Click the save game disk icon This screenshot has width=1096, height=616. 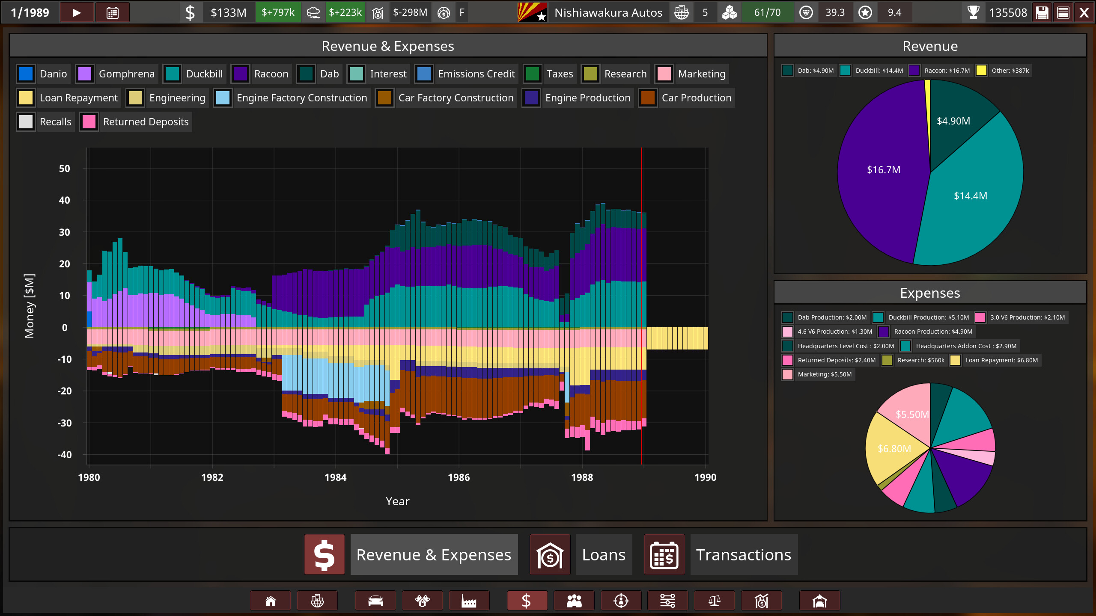1042,12
